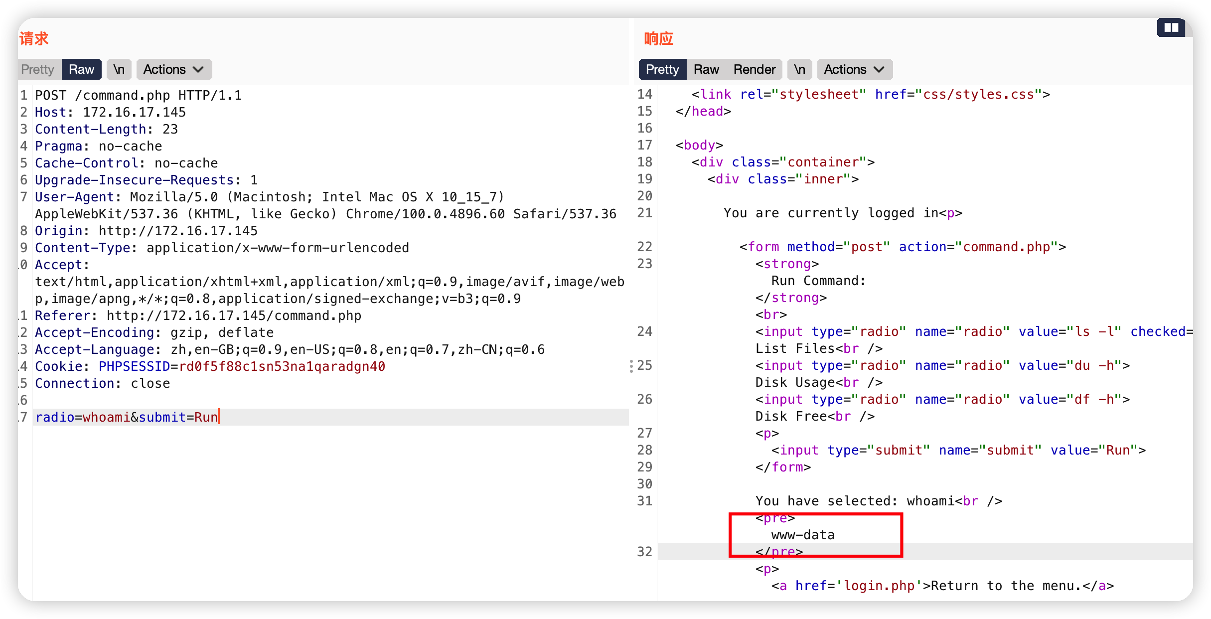Image resolution: width=1211 pixels, height=619 pixels.
Task: Open response Render tab
Action: [754, 69]
